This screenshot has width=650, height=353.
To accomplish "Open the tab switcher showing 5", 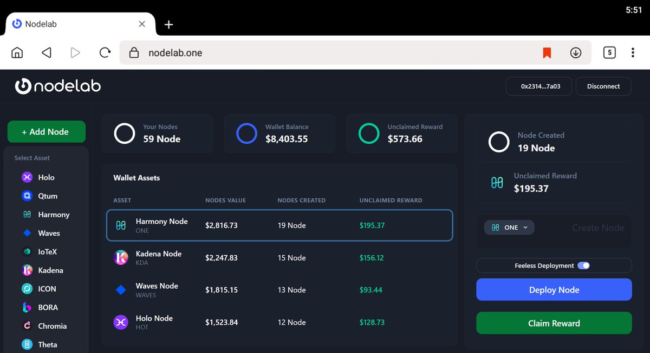I will (x=609, y=52).
